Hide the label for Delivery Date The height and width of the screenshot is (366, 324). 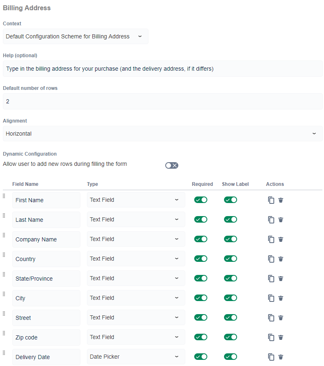click(x=230, y=357)
